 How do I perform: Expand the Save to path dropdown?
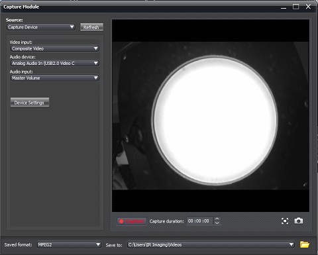click(x=211, y=244)
